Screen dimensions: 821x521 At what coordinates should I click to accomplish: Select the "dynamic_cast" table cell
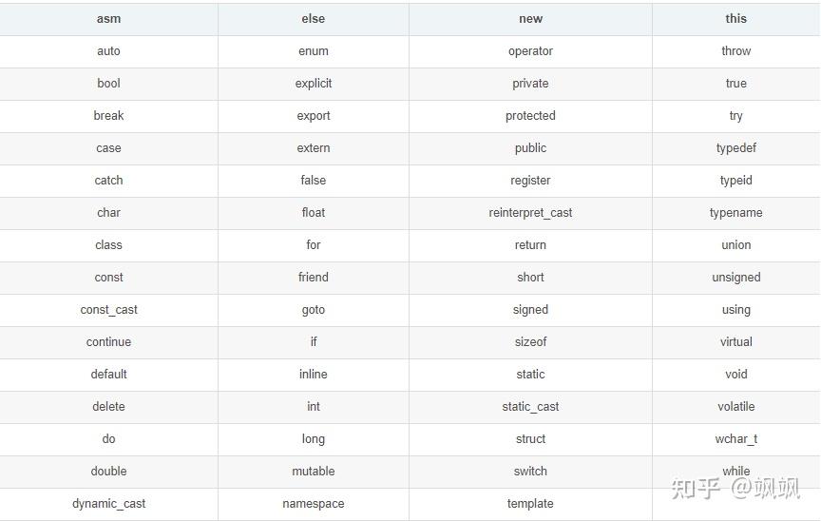pyautogui.click(x=108, y=504)
